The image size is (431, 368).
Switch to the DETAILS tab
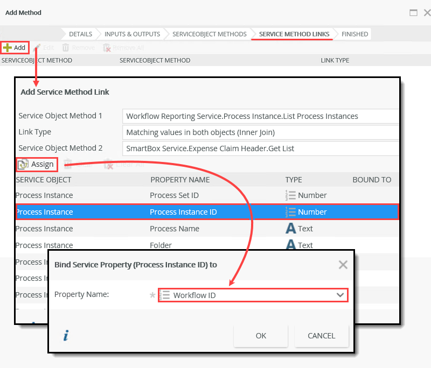click(82, 33)
